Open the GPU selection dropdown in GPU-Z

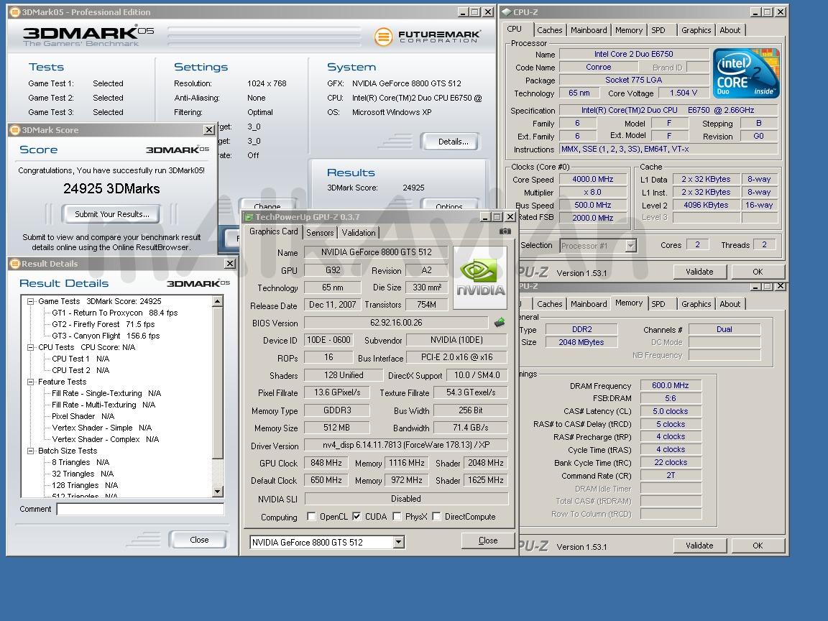pos(399,543)
